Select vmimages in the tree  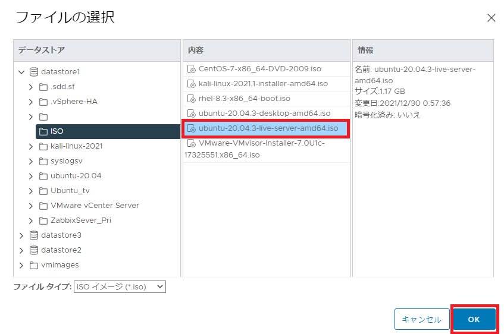[x=60, y=265]
